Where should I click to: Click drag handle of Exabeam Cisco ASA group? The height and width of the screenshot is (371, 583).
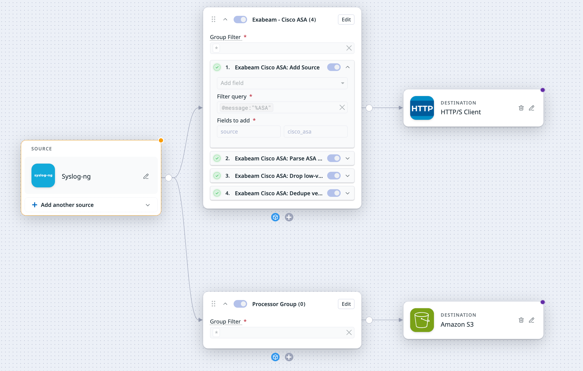214,20
